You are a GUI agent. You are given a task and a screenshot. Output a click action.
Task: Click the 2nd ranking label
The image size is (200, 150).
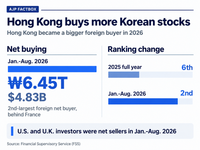click(x=187, y=93)
